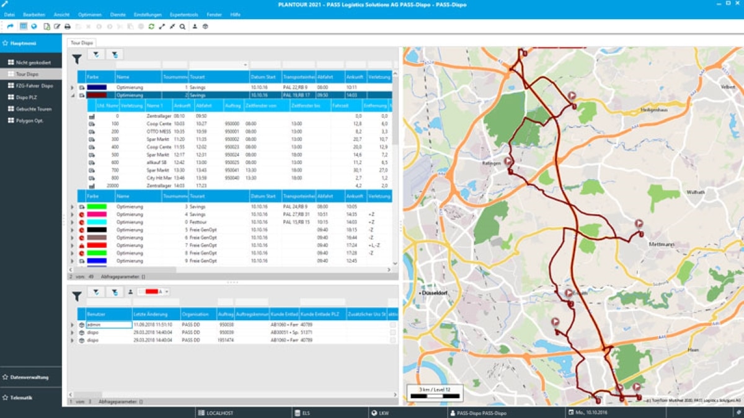744x418 pixels.
Task: Tick the checkbox in the admin order row
Action: (392, 324)
